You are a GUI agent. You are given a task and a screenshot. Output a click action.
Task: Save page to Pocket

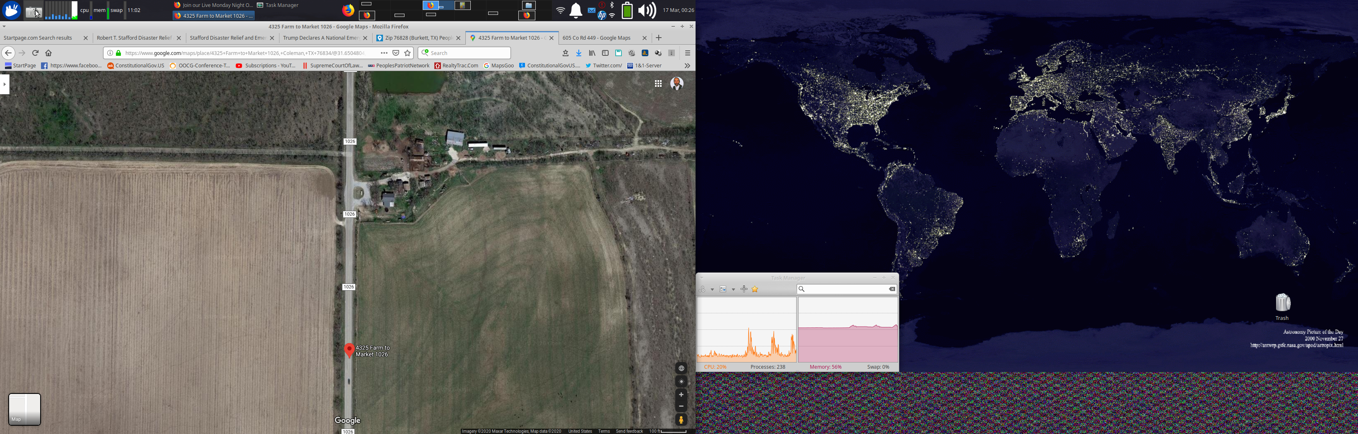click(x=396, y=52)
